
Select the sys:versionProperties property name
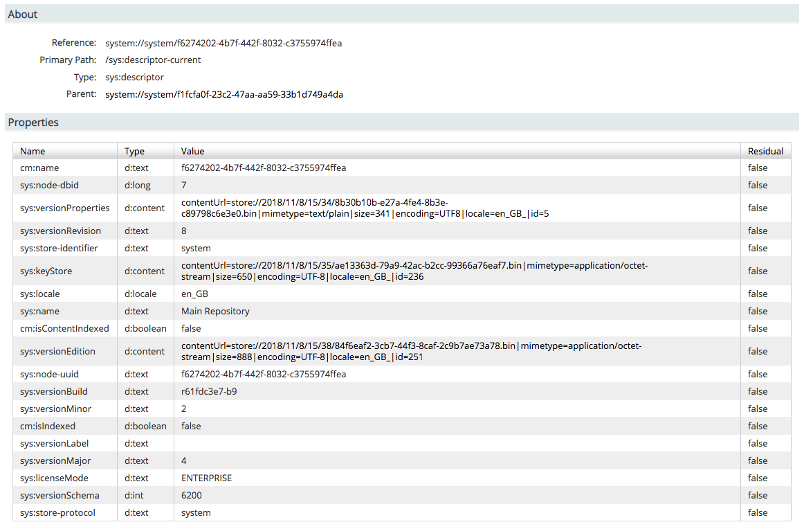(64, 208)
